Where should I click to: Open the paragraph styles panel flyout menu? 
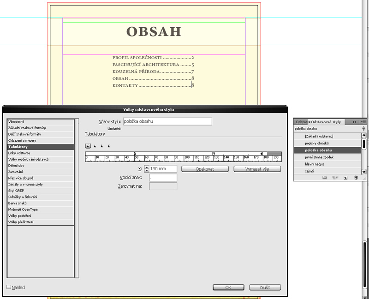point(363,121)
